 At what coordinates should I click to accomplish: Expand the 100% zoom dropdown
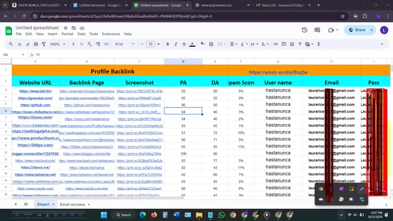click(x=58, y=44)
